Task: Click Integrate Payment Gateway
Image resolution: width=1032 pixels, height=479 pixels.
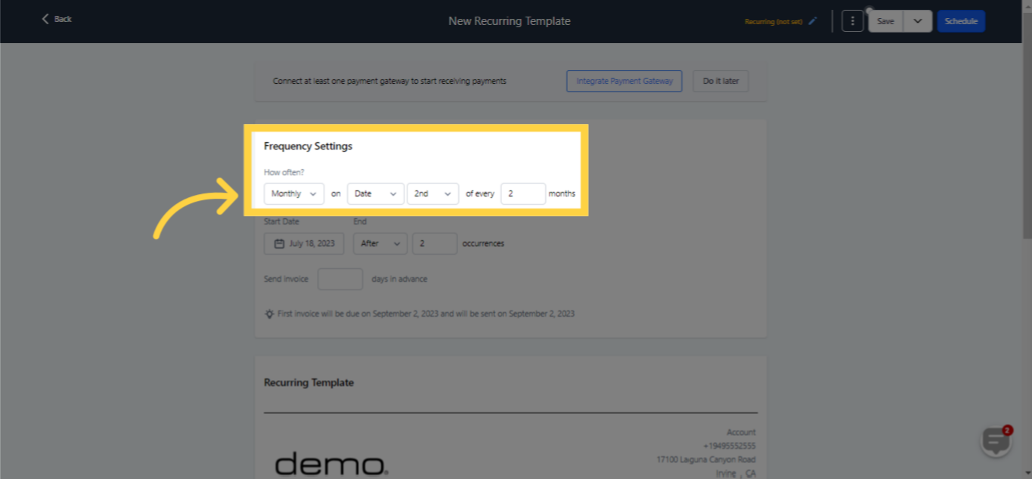Action: click(x=624, y=81)
